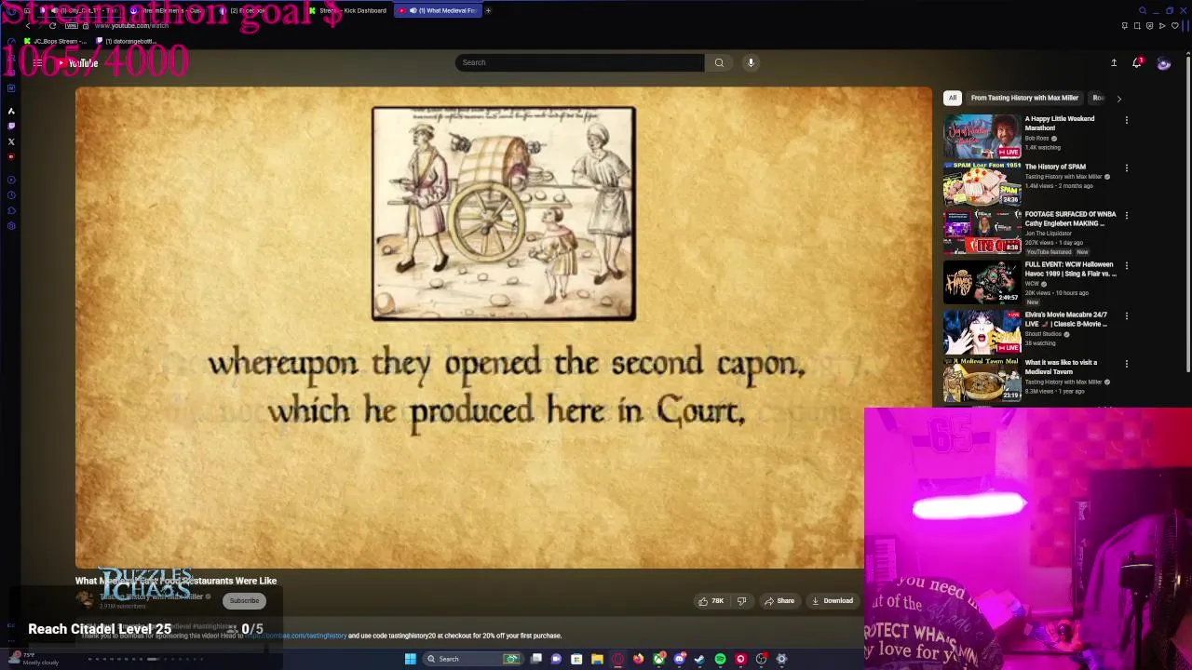
Task: Show more filter chips with the right arrow
Action: (1118, 98)
